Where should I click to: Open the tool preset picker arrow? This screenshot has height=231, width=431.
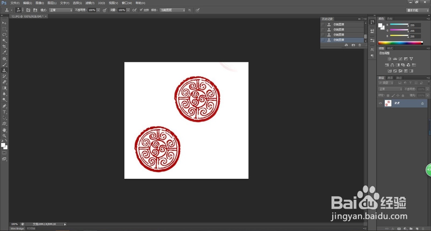[x=12, y=10]
